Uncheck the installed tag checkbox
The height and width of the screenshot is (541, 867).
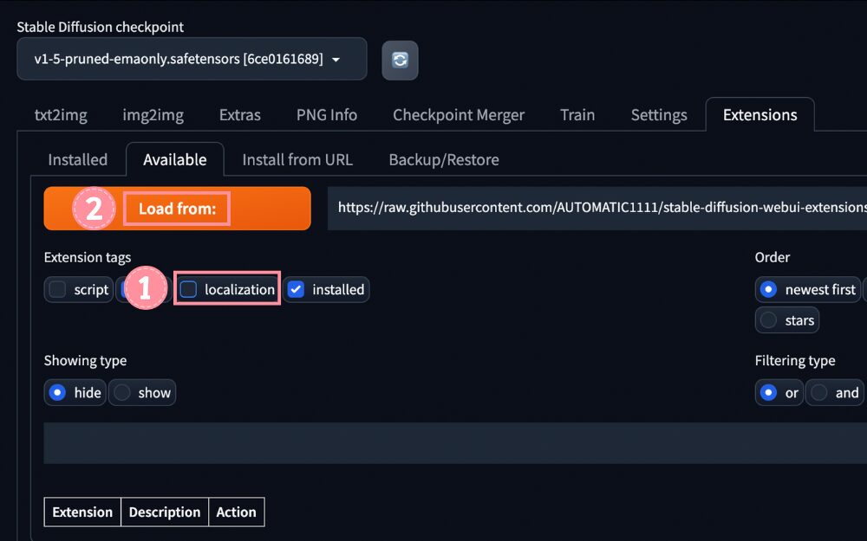tap(297, 290)
